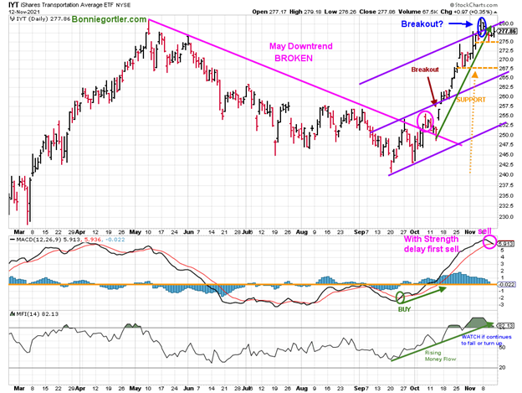Viewport: 522px width, 393px height.
Task: Click the blue arrow beside Breakout? text
Action: coord(462,25)
